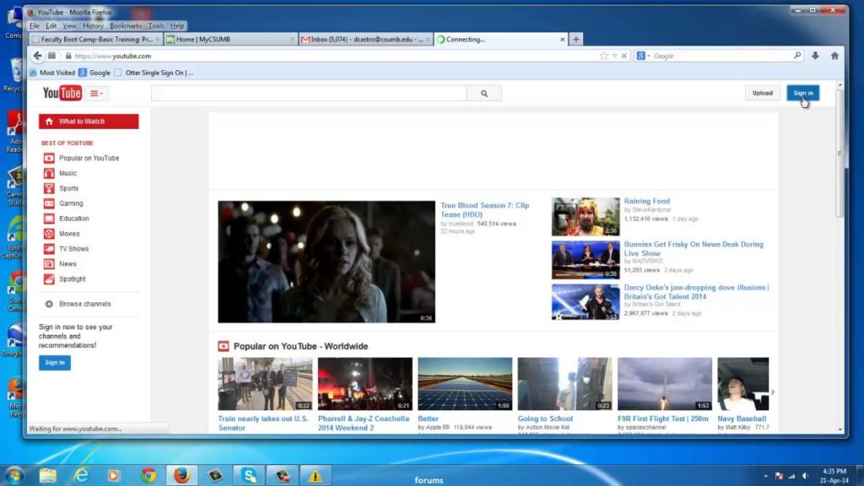This screenshot has width=864, height=486.
Task: Open a new Firefox tab
Action: coord(575,40)
